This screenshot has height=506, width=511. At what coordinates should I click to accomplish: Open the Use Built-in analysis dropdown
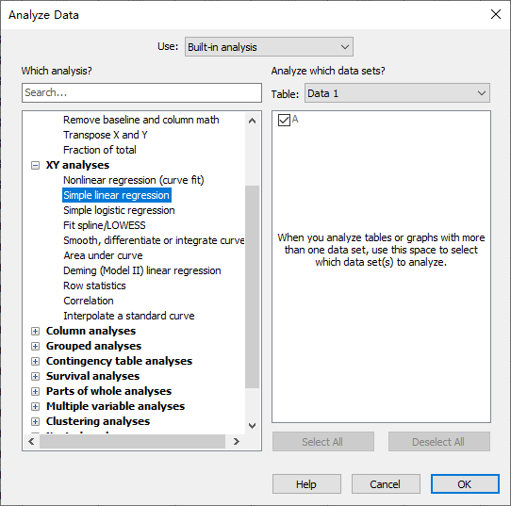point(269,47)
